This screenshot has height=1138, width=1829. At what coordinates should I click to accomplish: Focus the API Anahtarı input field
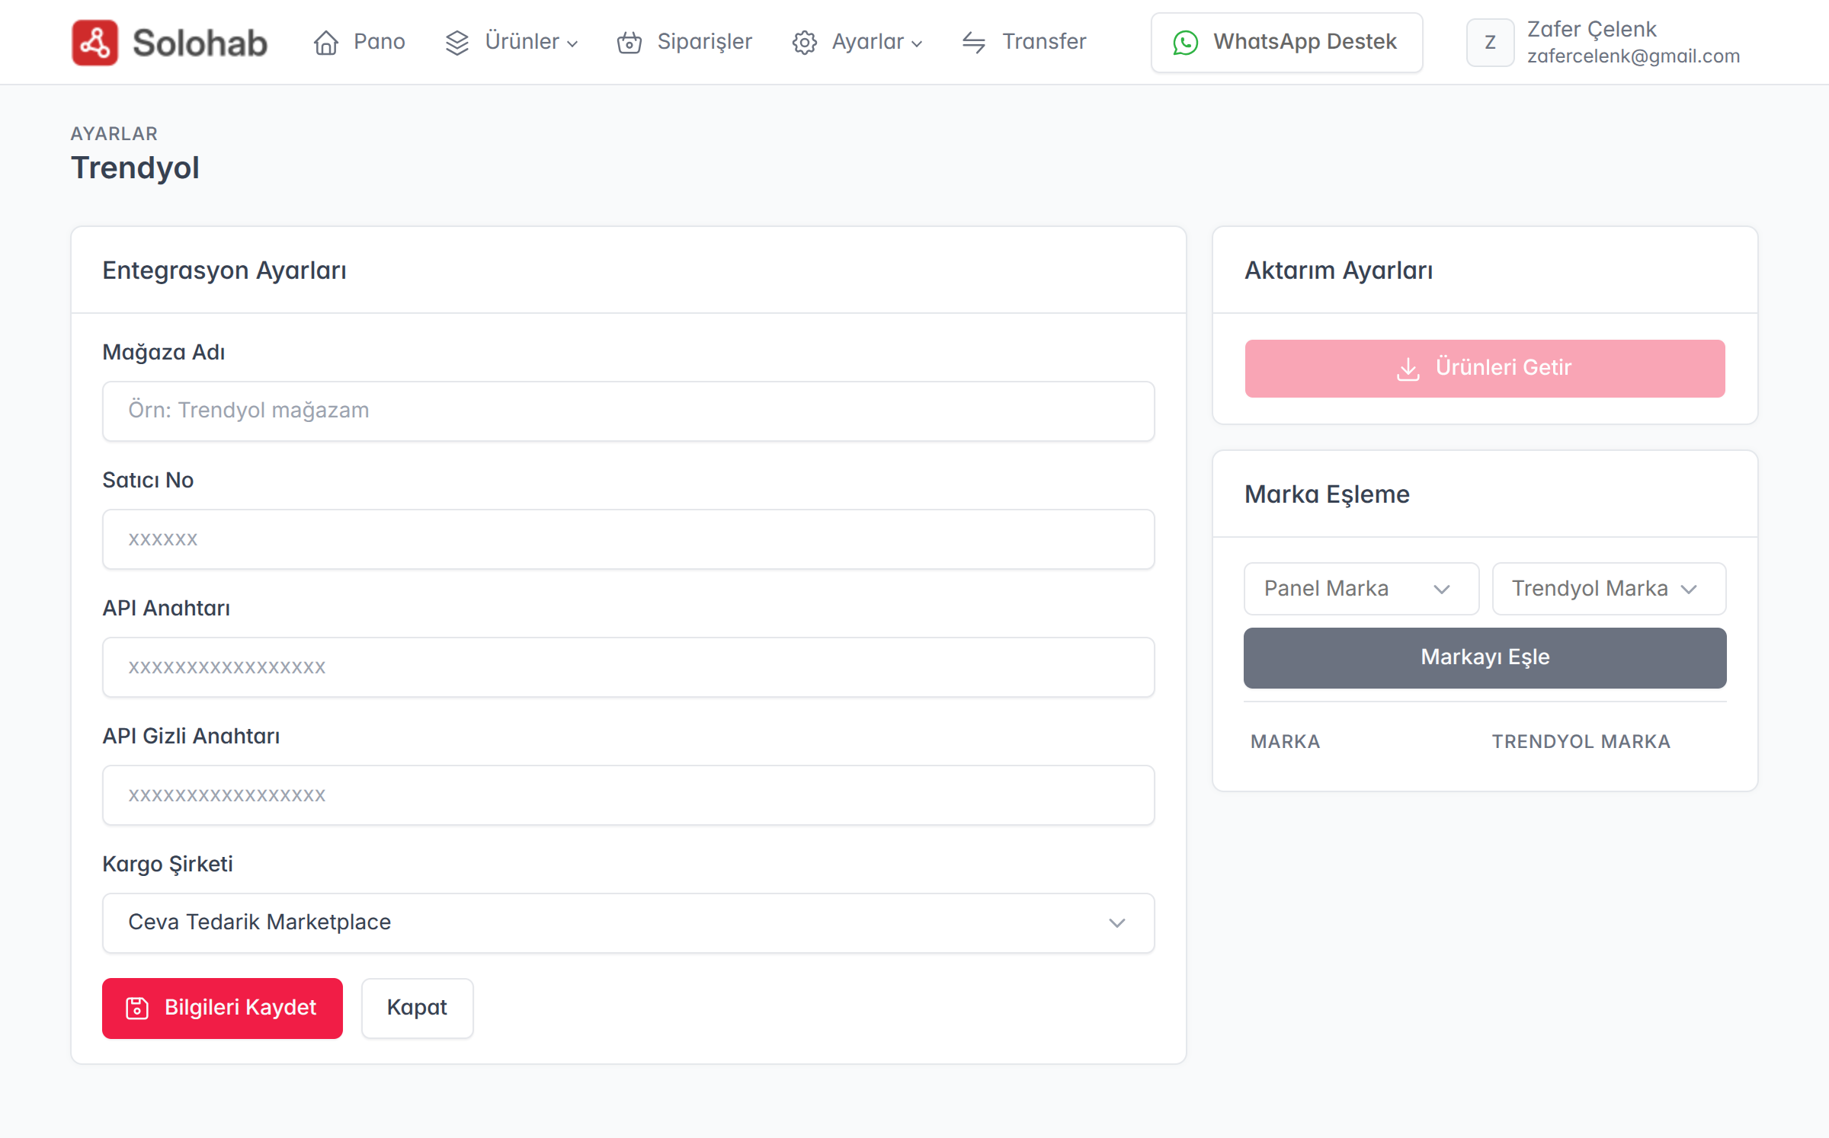tap(629, 667)
